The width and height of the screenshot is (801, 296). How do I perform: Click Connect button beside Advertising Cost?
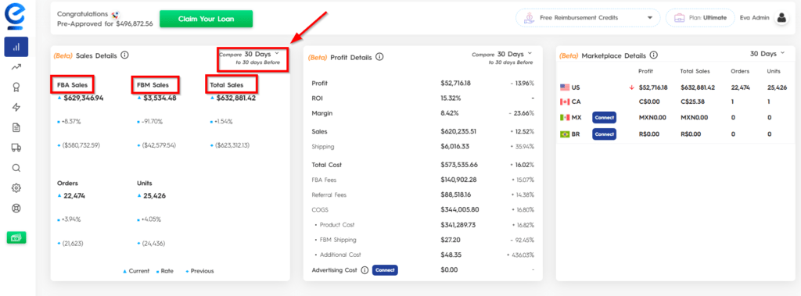(x=385, y=270)
